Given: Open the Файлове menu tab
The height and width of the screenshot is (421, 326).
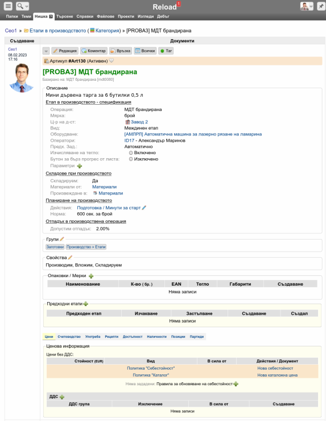Looking at the screenshot, I should (105, 16).
